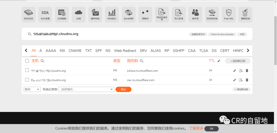The width and height of the screenshot is (277, 133).
Task: Open DNS统计 statistics icon
Action: point(112,14)
